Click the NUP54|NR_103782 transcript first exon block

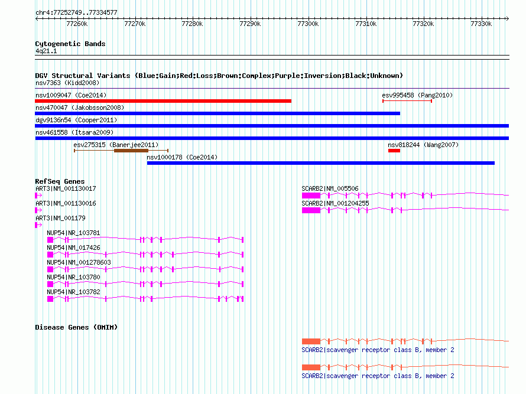(50, 299)
